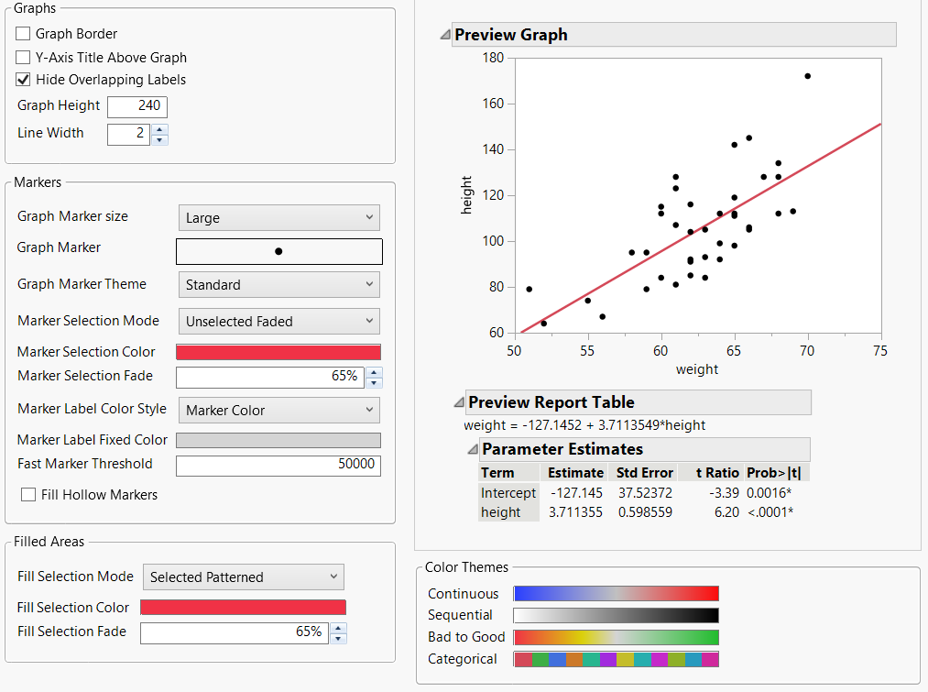Open the Fill Selection Mode dropdown
The width and height of the screenshot is (928, 692).
click(243, 577)
